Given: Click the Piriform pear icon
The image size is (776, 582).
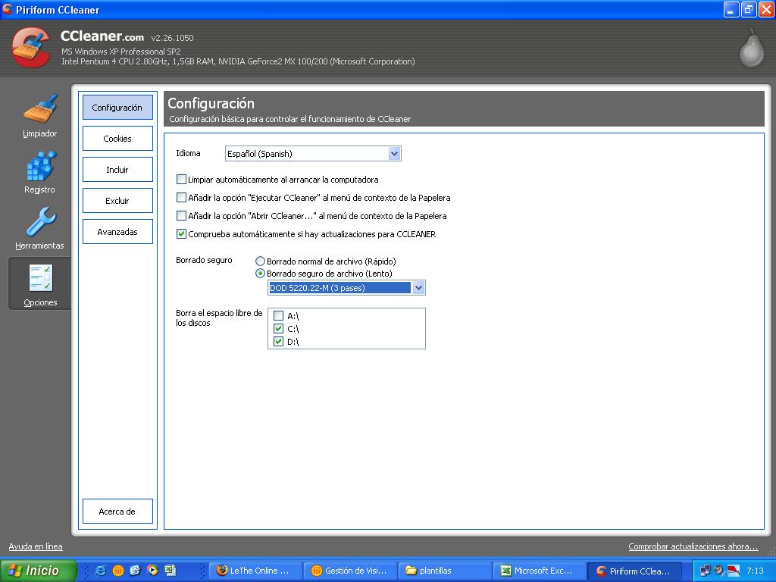Looking at the screenshot, I should tap(751, 48).
